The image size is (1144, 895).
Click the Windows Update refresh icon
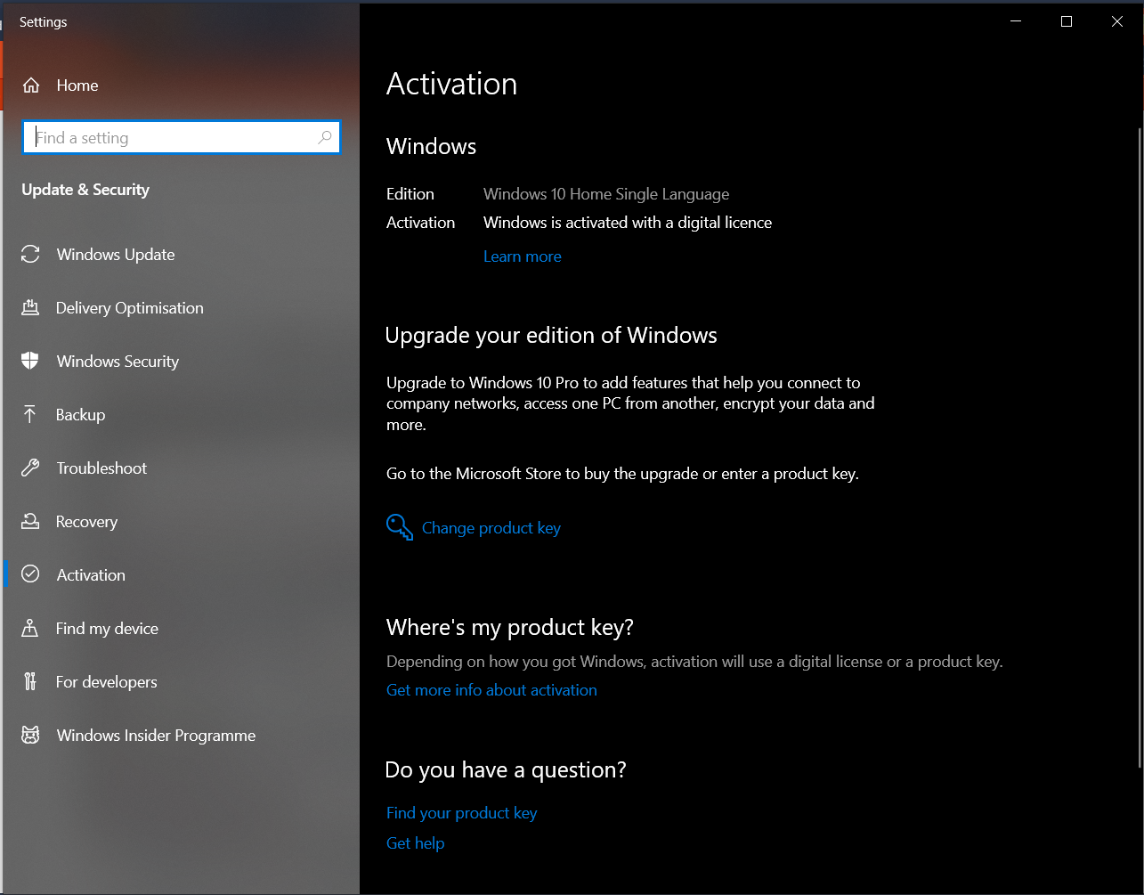pyautogui.click(x=30, y=255)
